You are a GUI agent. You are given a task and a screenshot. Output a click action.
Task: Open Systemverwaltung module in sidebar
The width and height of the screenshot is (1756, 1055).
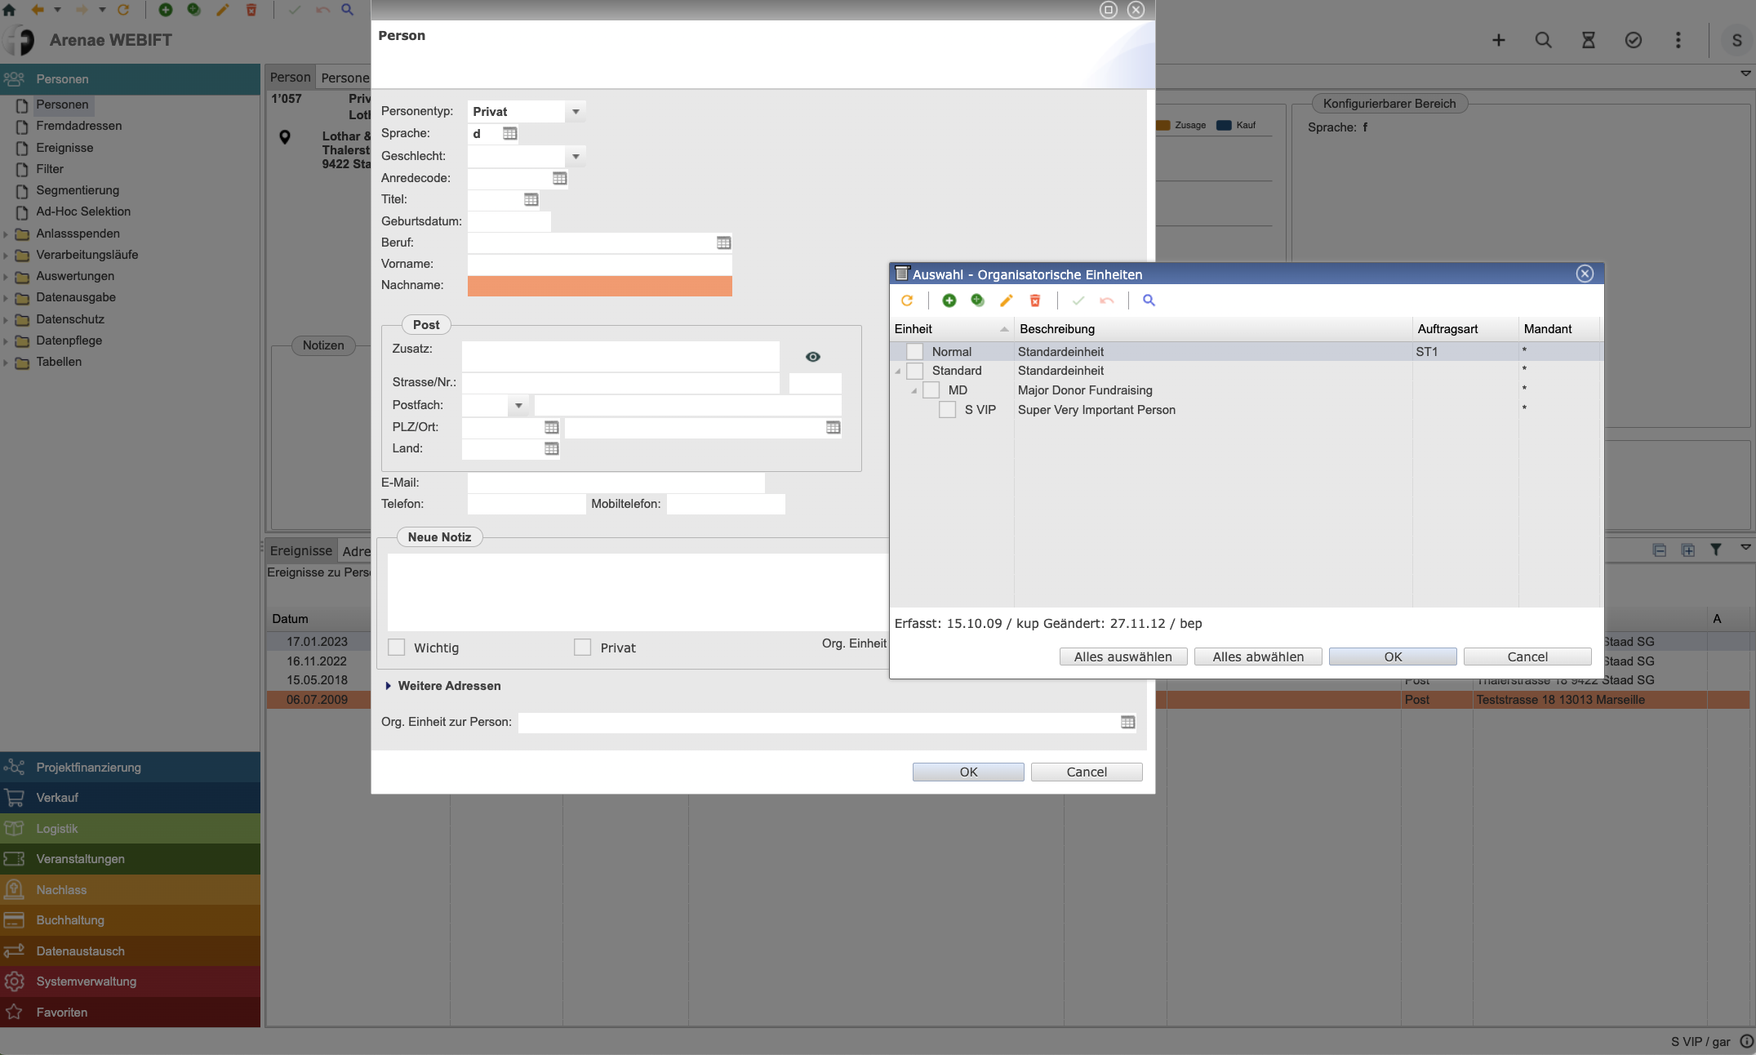pyautogui.click(x=86, y=982)
